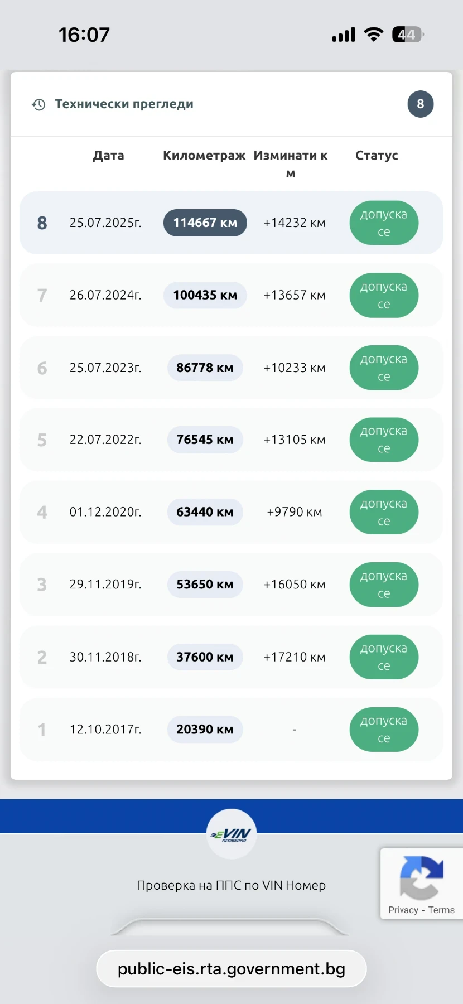Screen dimensions: 463x1004
Task: Select the 114667 км mileage badge
Action: click(x=205, y=223)
